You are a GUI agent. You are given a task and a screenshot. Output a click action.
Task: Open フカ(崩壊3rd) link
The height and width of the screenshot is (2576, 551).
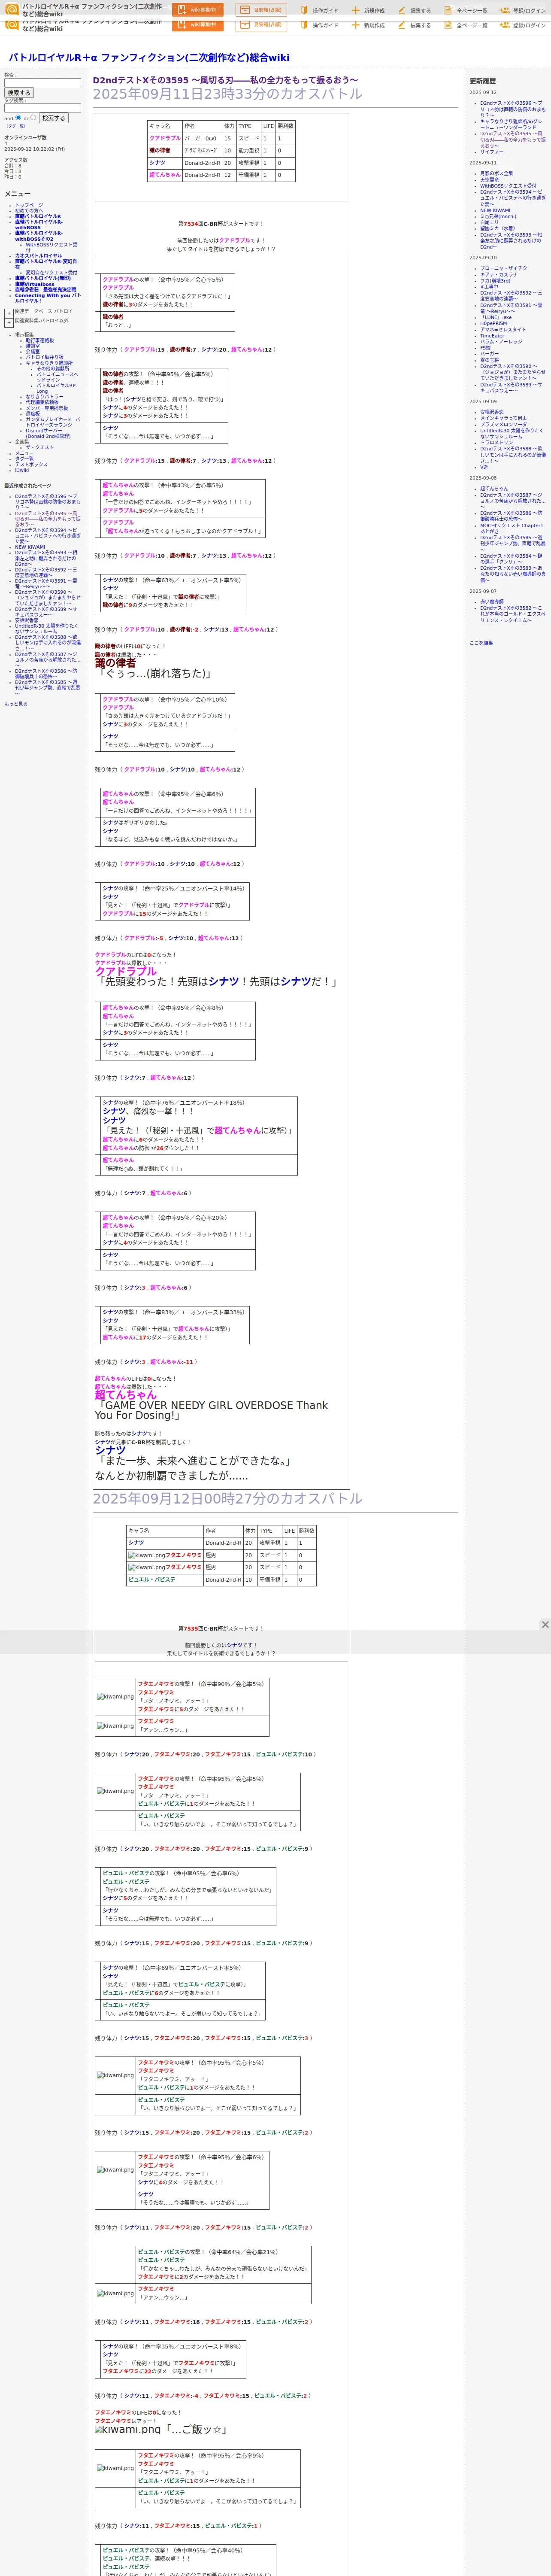(x=495, y=281)
